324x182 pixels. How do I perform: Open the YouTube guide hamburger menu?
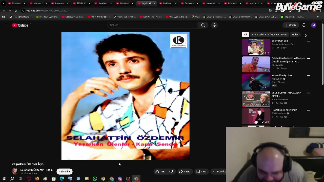tap(6, 25)
